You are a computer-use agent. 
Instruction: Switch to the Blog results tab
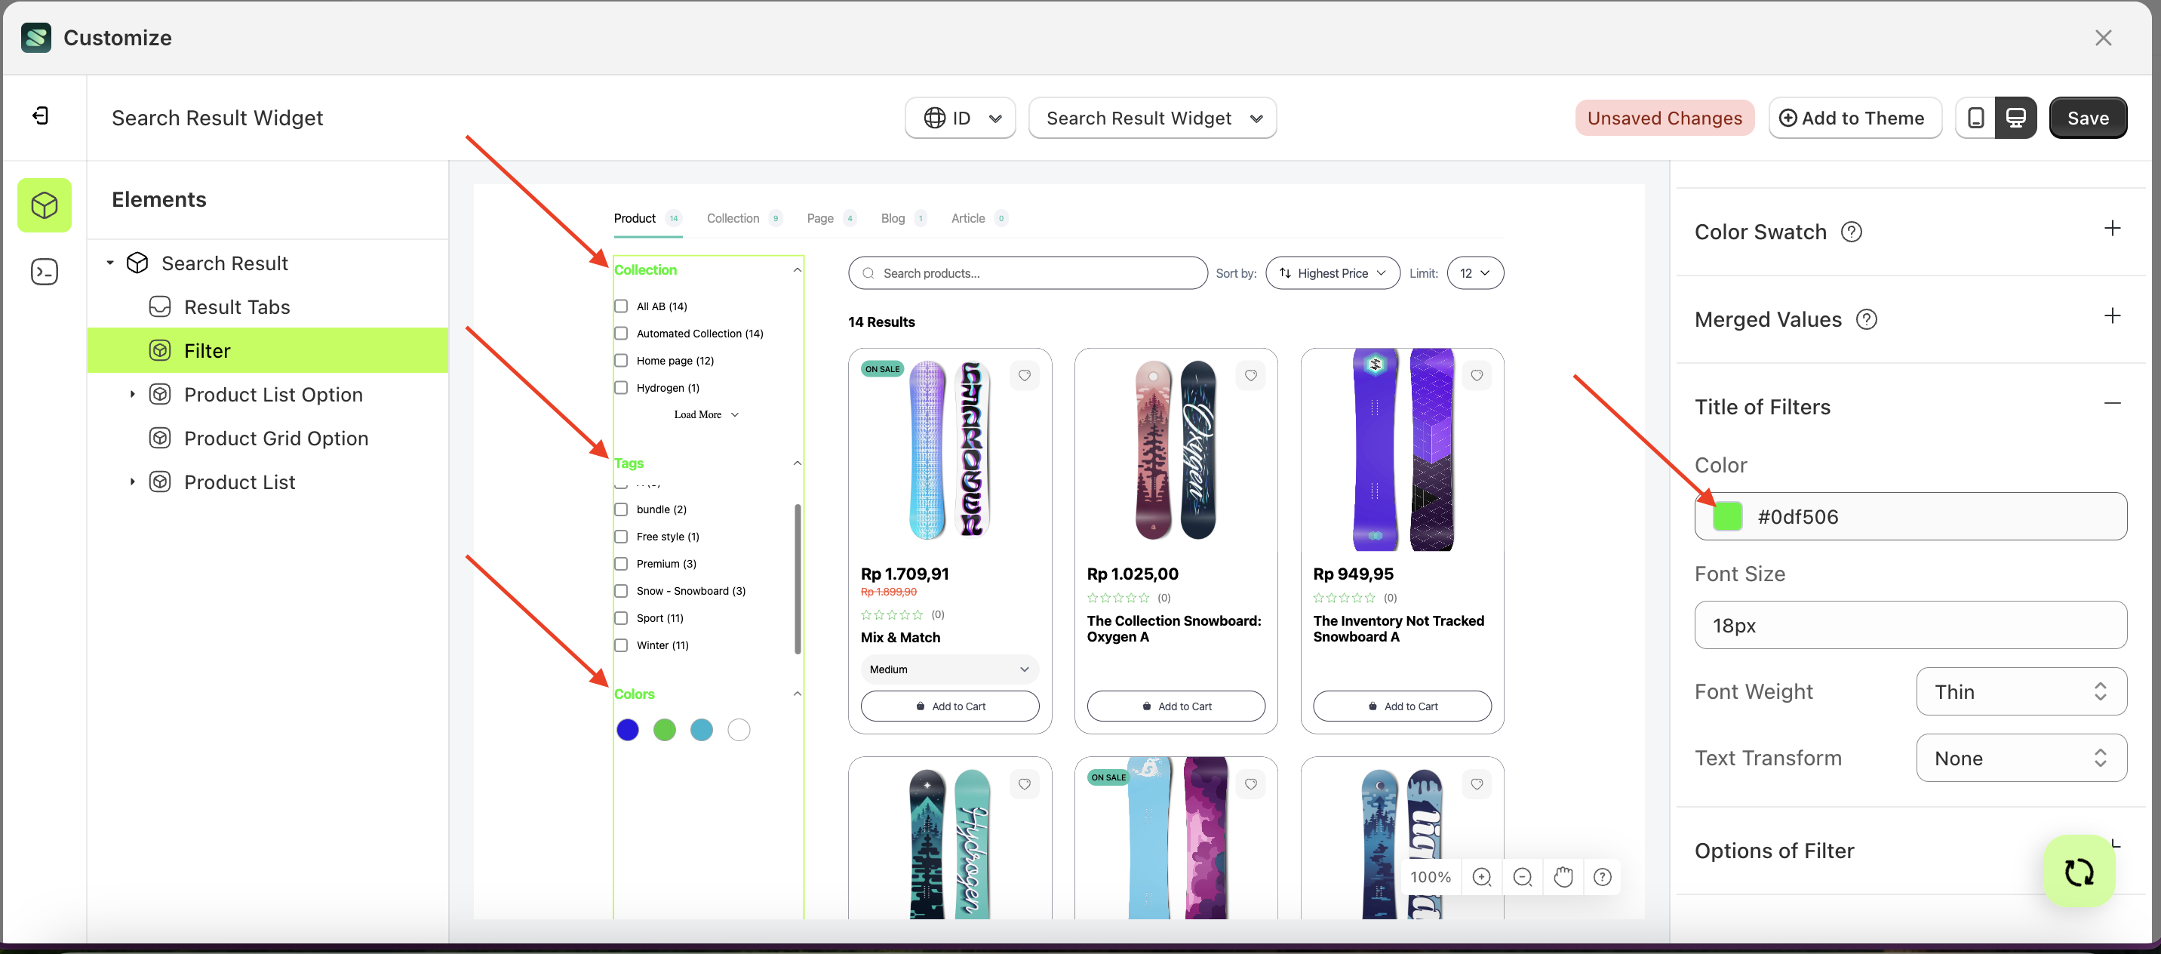893,217
